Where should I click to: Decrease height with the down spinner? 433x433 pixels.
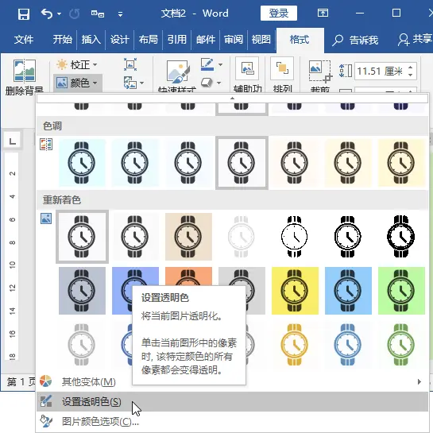point(410,75)
